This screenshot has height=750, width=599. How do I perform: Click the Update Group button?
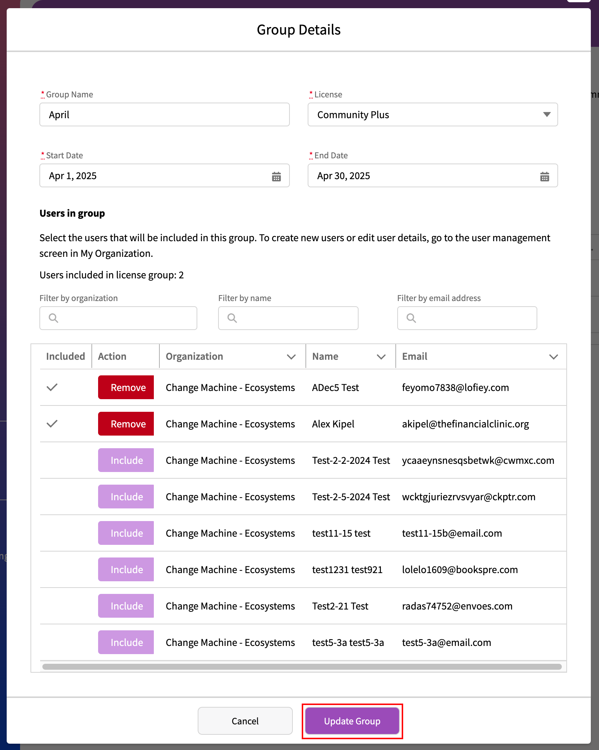[x=352, y=721]
